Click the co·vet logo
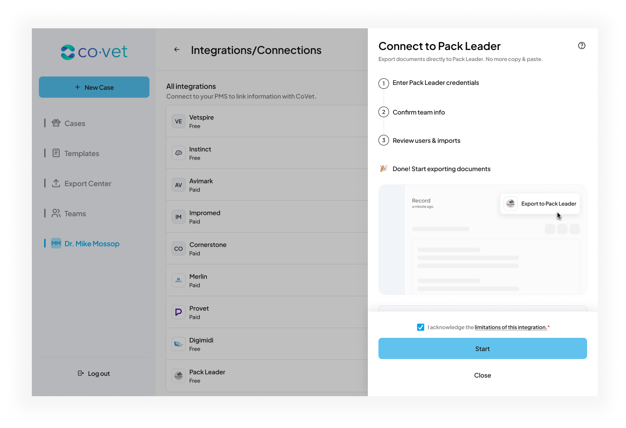The image size is (626, 428). point(94,52)
